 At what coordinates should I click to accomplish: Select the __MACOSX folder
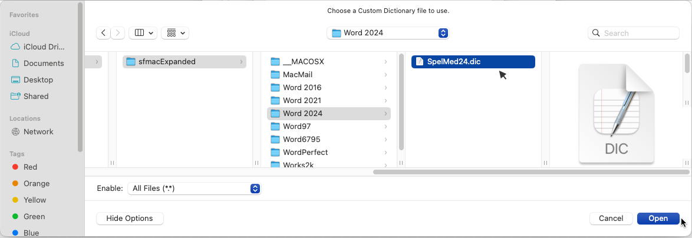329,62
